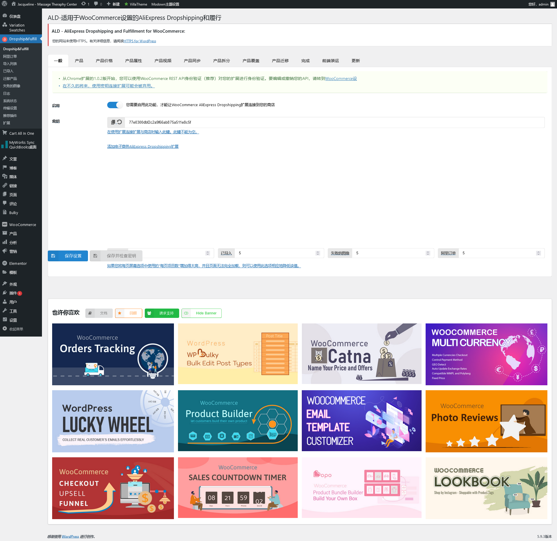557x541 pixels.
Task: Open the 仪表盘 dashboard sidebar item
Action: point(21,16)
